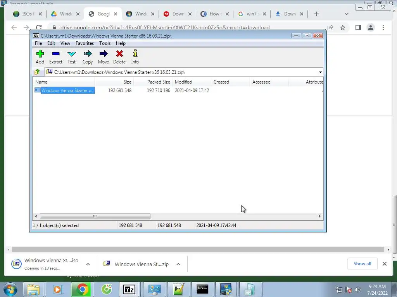Viewport: 397px width, 297px height.
Task: Expand options for the .iso download
Action: [x=88, y=264]
